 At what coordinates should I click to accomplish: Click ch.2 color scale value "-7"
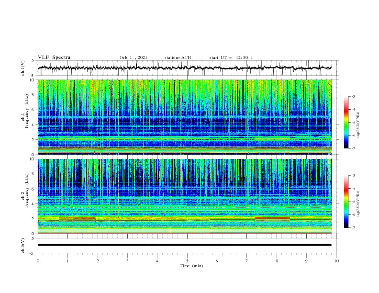coord(353,227)
